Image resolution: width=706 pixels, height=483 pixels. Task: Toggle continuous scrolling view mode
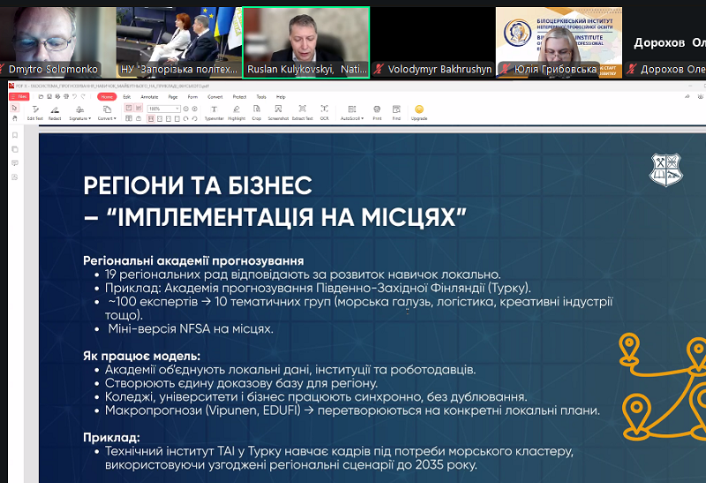coord(139,108)
